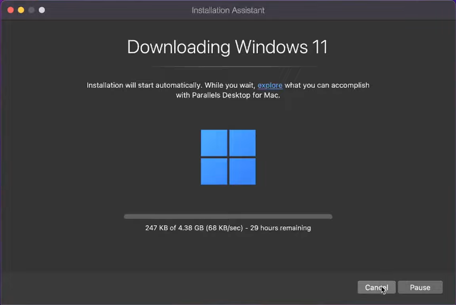The width and height of the screenshot is (456, 305).
Task: Open the 'explore' link
Action: [270, 85]
